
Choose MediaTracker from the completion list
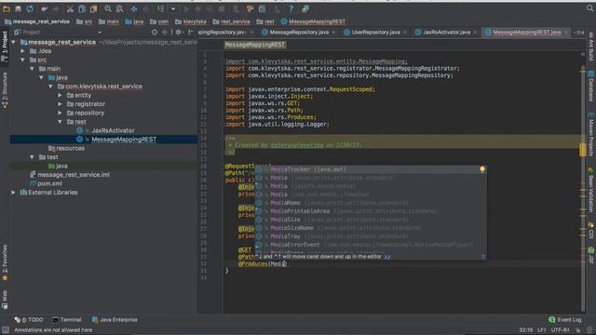point(371,169)
